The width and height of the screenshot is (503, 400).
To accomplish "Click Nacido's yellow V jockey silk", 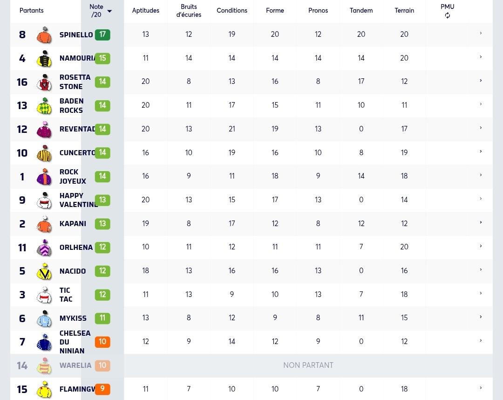I will click(x=44, y=271).
